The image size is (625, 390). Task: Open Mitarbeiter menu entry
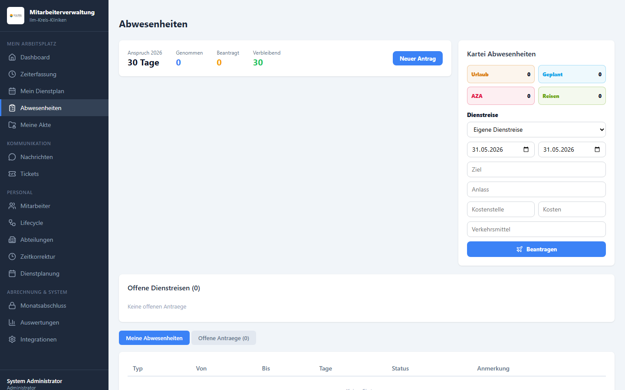(54, 206)
